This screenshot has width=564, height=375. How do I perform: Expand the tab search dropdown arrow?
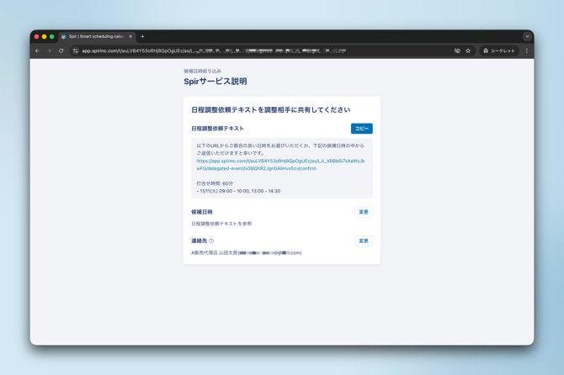527,36
